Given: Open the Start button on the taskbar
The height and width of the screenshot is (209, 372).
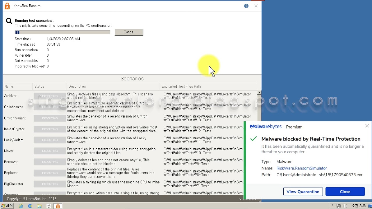Looking at the screenshot, I should (x=7, y=206).
